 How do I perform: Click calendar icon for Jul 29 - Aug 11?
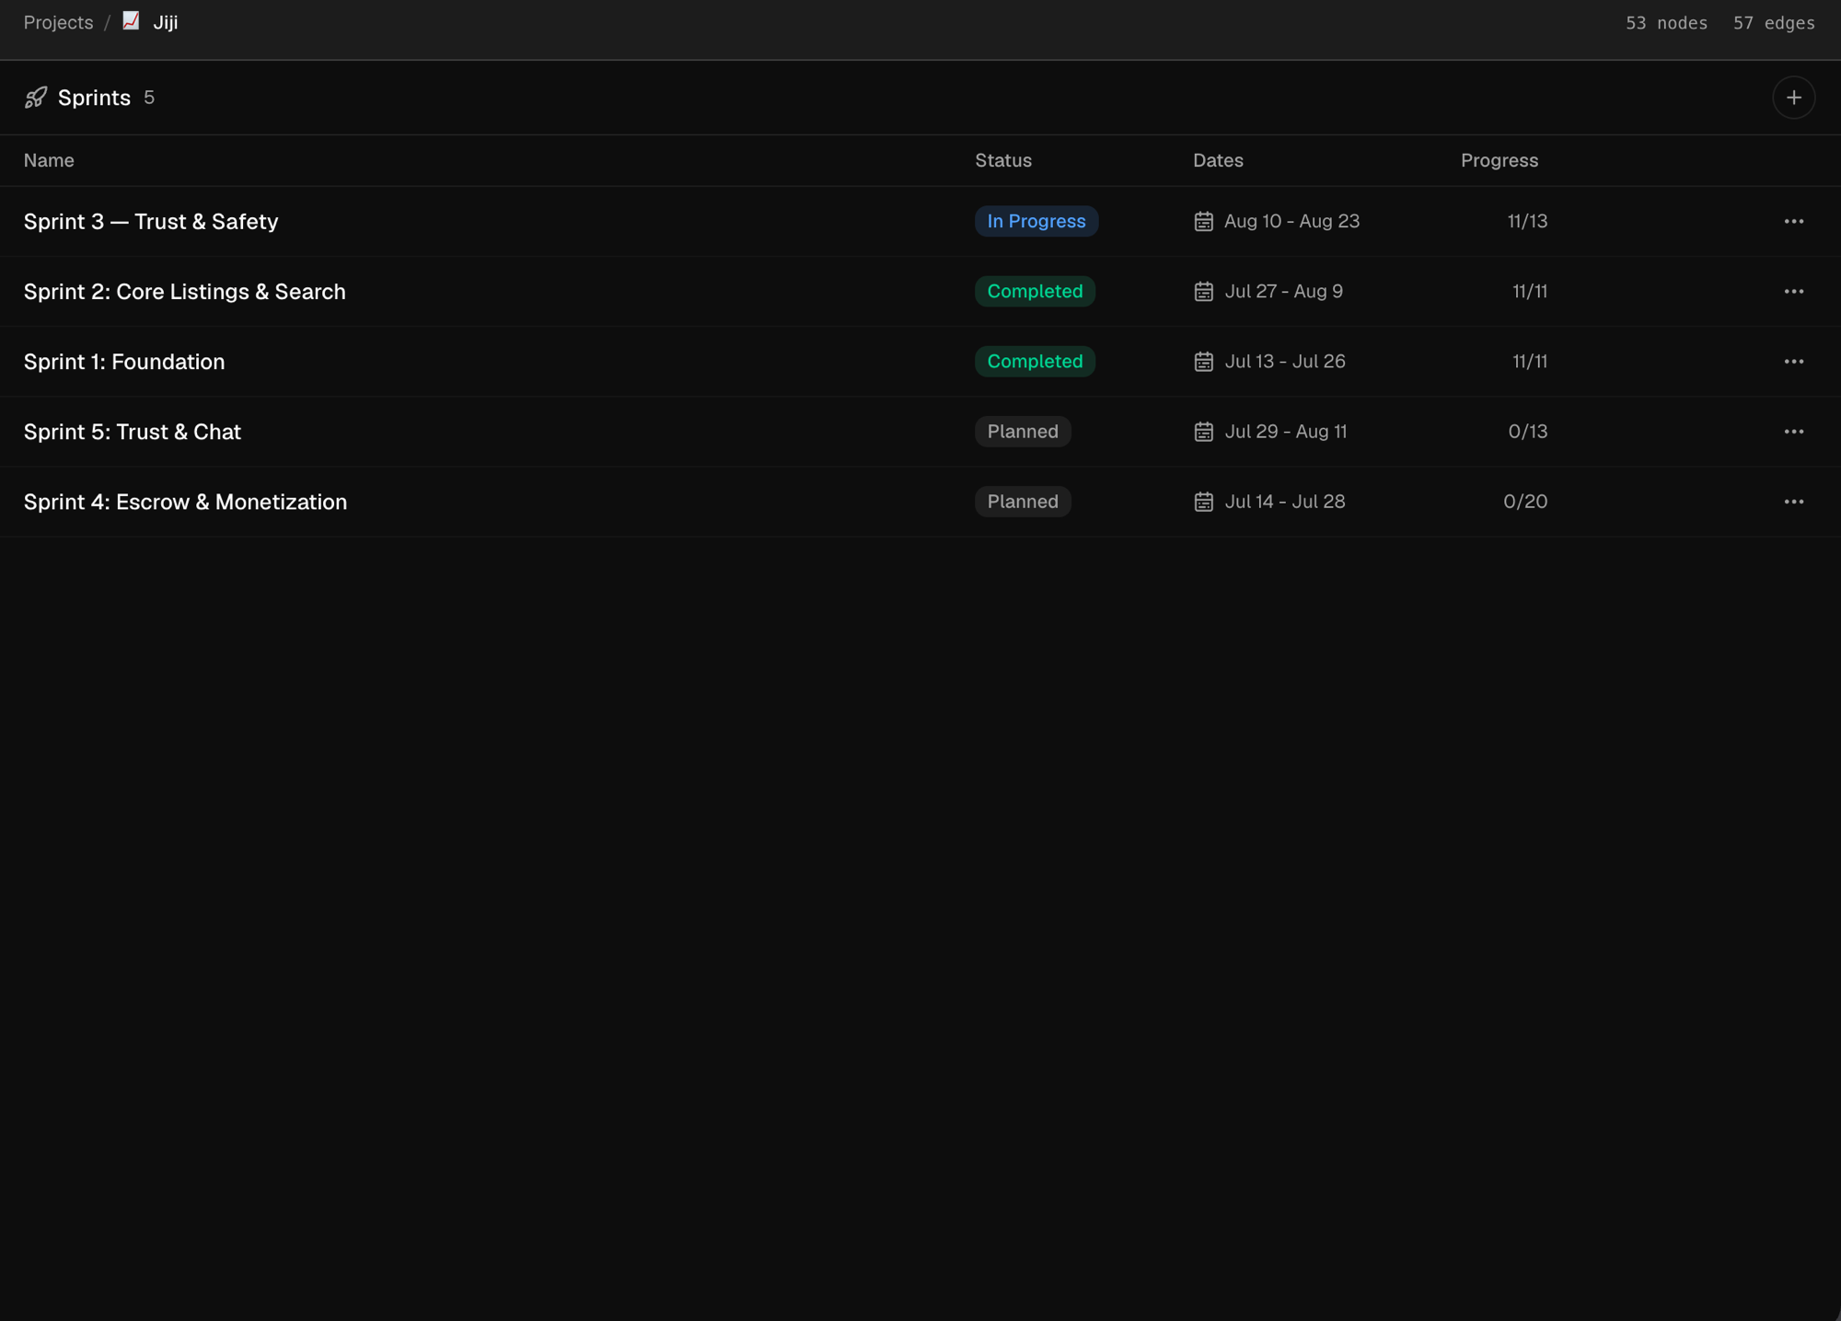pyautogui.click(x=1203, y=431)
